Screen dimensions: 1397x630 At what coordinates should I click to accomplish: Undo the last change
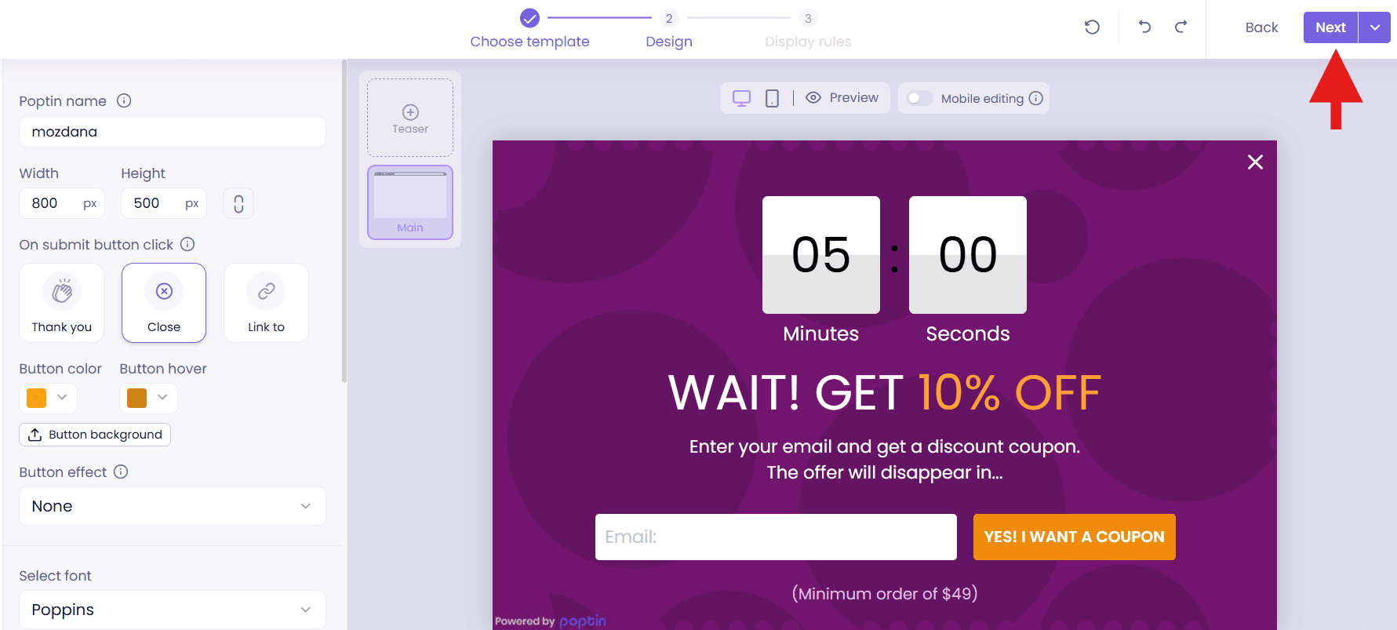(1144, 27)
